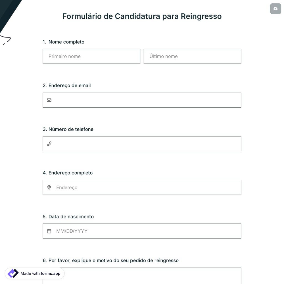
Task: Click the MM/DD/YYYY date input
Action: (142, 231)
